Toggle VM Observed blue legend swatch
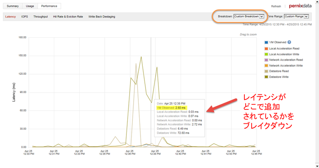Viewport: 319px width, 168px height. tap(266, 42)
